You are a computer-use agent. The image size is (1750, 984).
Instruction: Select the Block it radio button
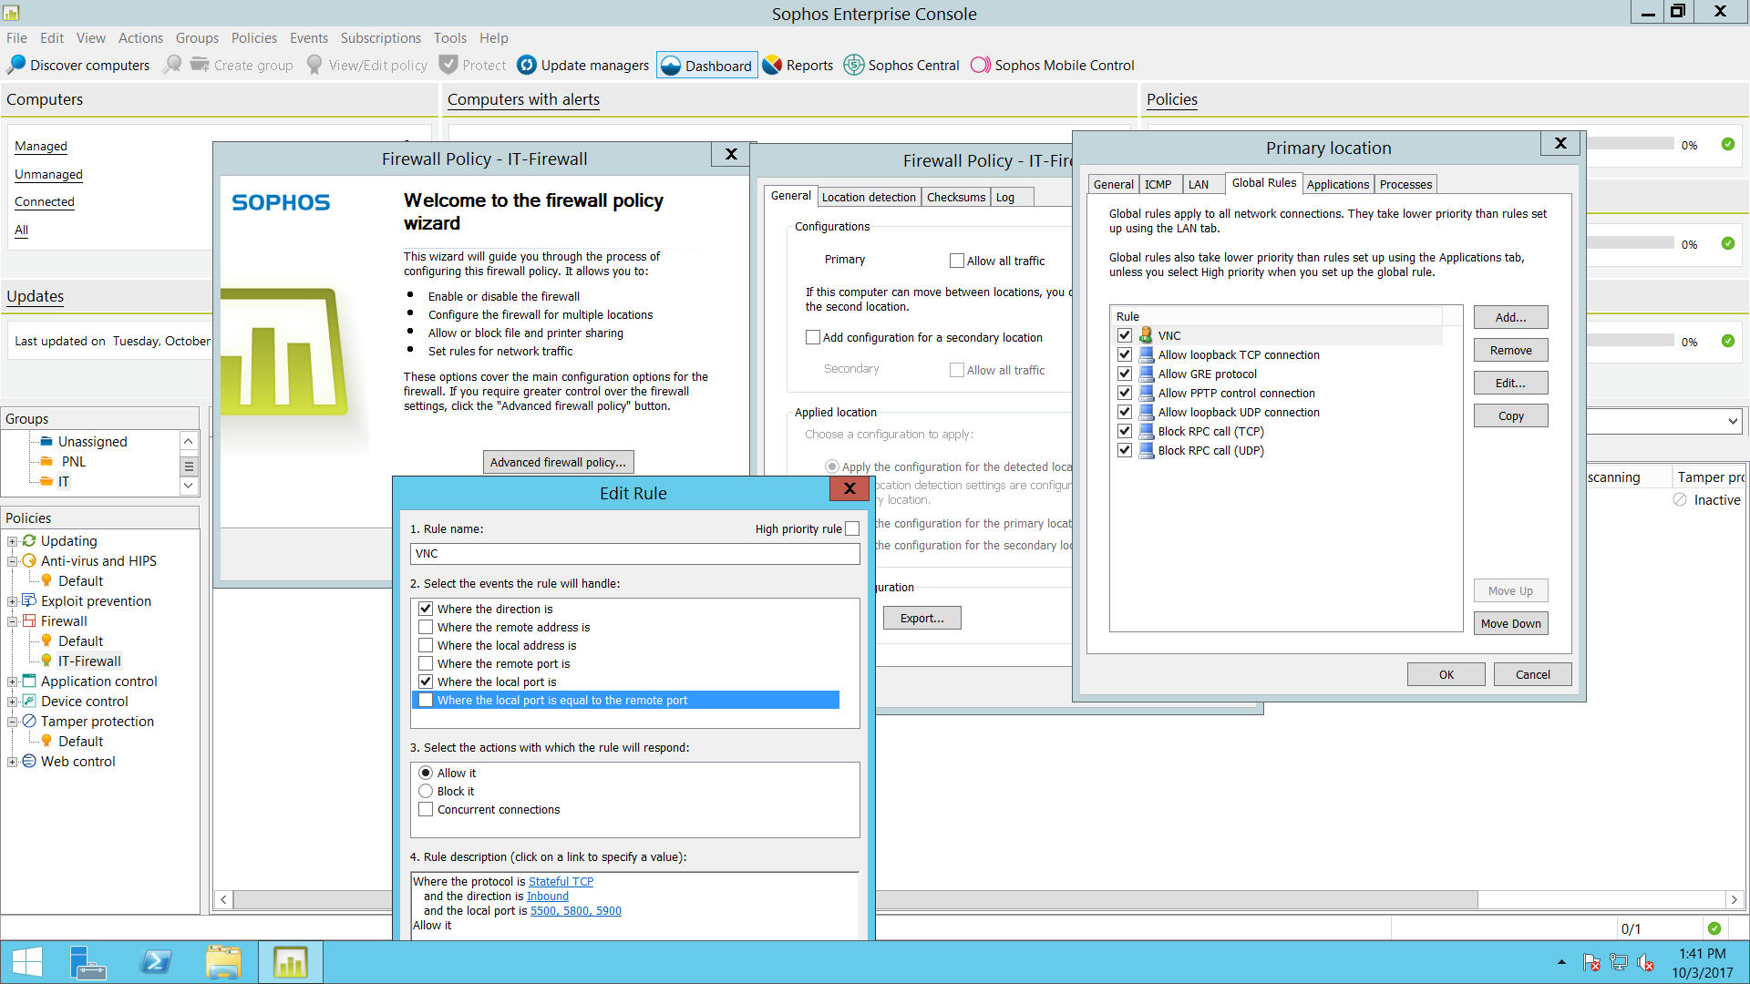(x=426, y=791)
